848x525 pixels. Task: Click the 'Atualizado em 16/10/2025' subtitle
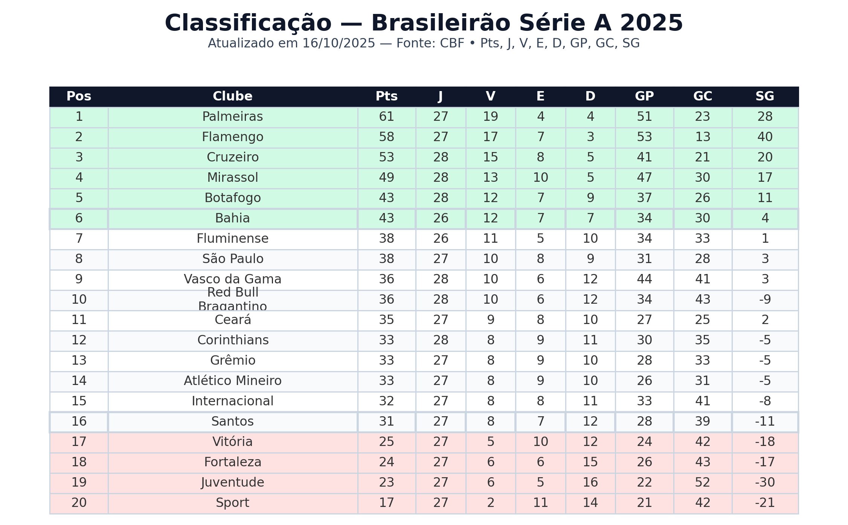[424, 44]
